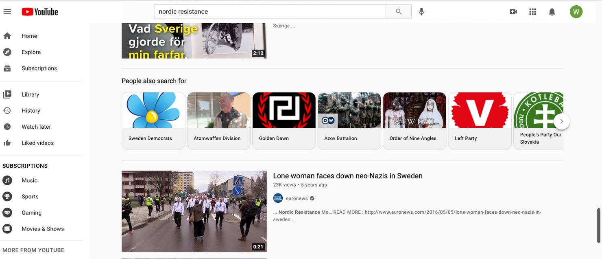Click the Library icon
The image size is (602, 259).
(7, 94)
